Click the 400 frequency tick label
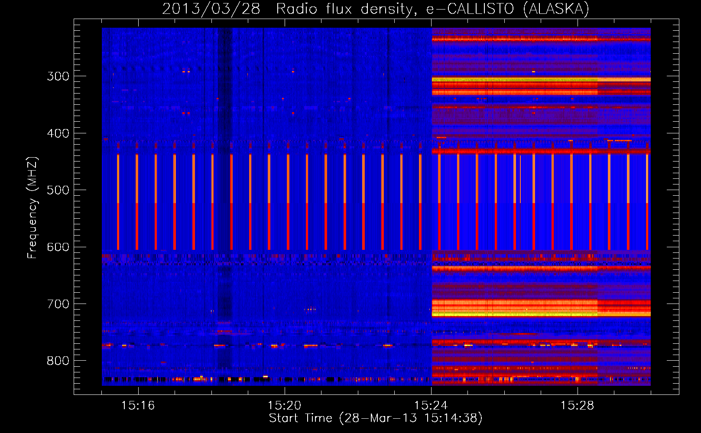The image size is (701, 433). pyautogui.click(x=58, y=133)
